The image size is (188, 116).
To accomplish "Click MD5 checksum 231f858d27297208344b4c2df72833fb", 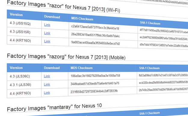I will tap(94, 91).
